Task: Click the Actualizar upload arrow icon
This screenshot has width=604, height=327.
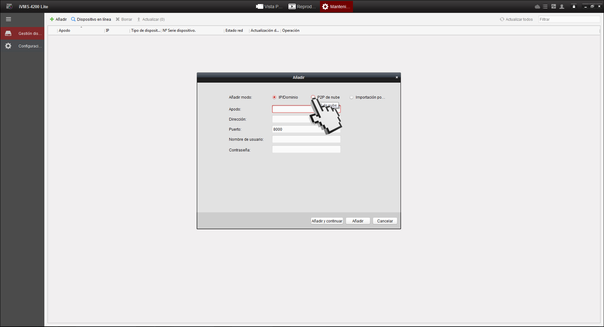Action: (139, 19)
